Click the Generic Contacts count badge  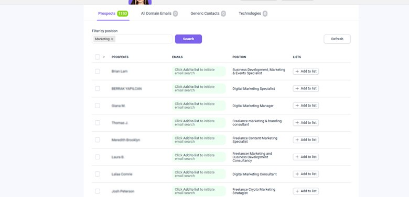pos(223,14)
